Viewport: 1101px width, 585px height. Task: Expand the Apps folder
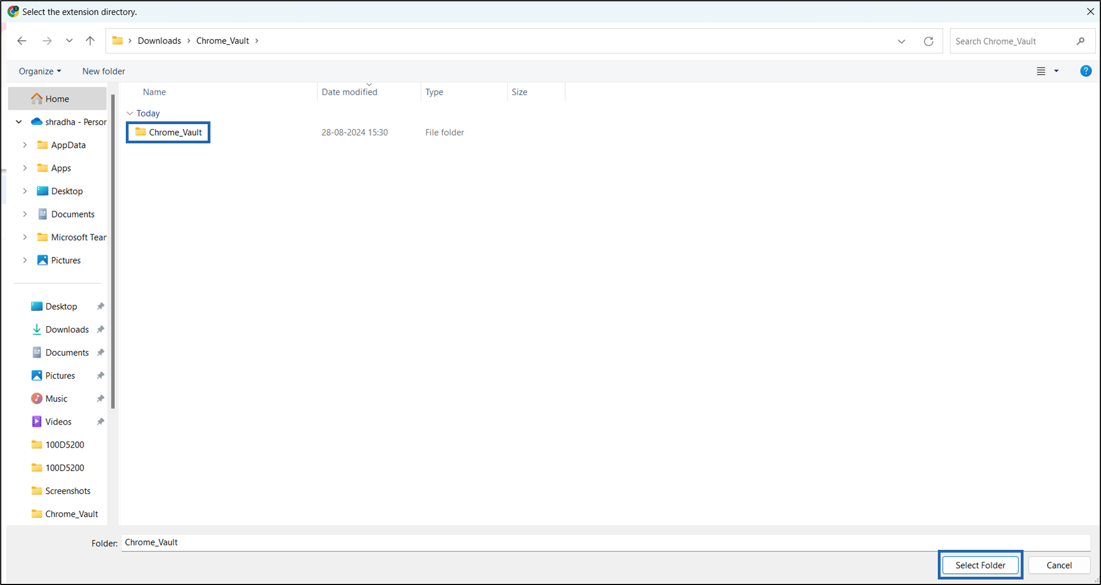point(25,168)
